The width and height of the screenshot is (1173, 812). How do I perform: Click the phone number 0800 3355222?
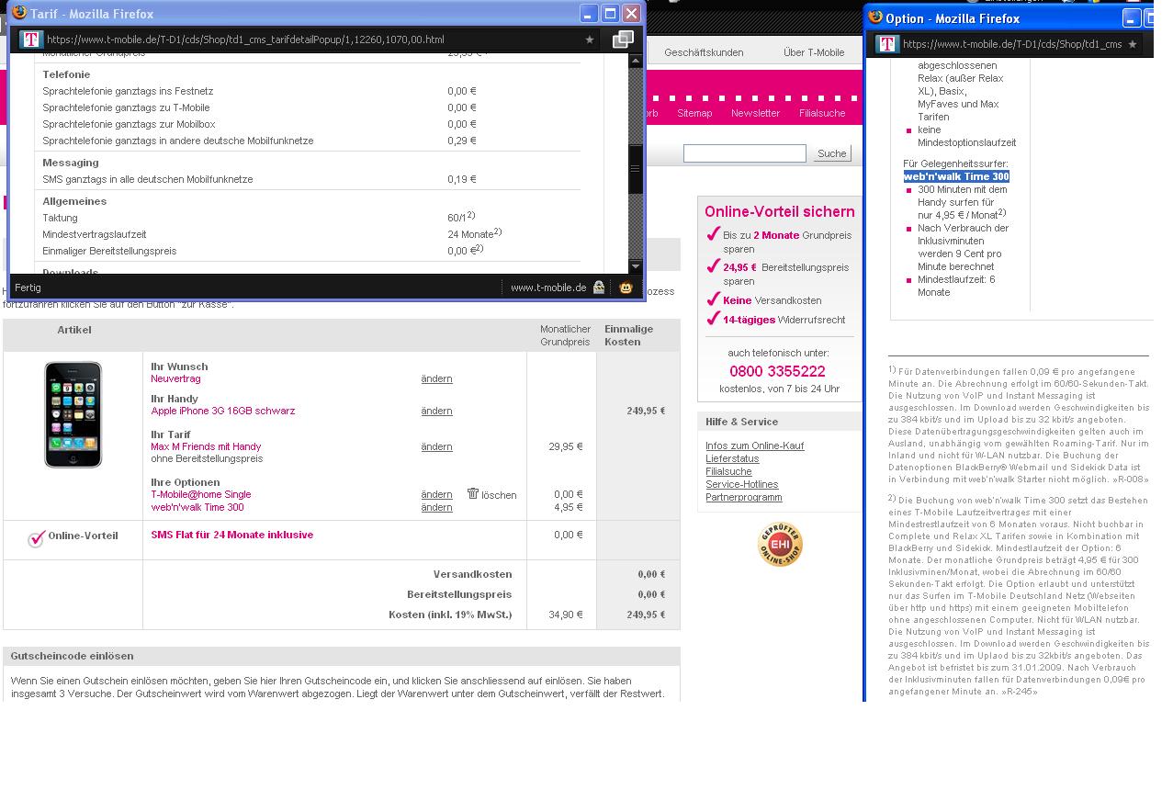pyautogui.click(x=777, y=371)
